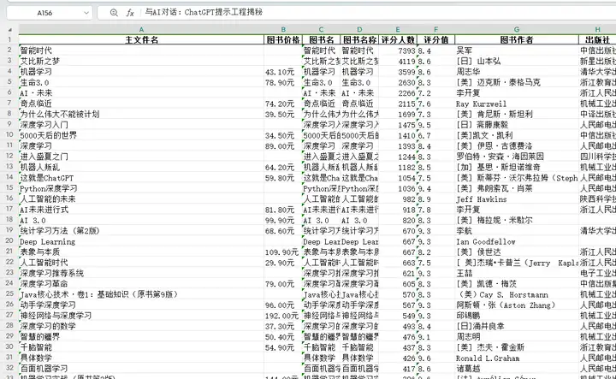Click the 图书名 header cell
Screen dimensions: 616x379
pyautogui.click(x=321, y=39)
